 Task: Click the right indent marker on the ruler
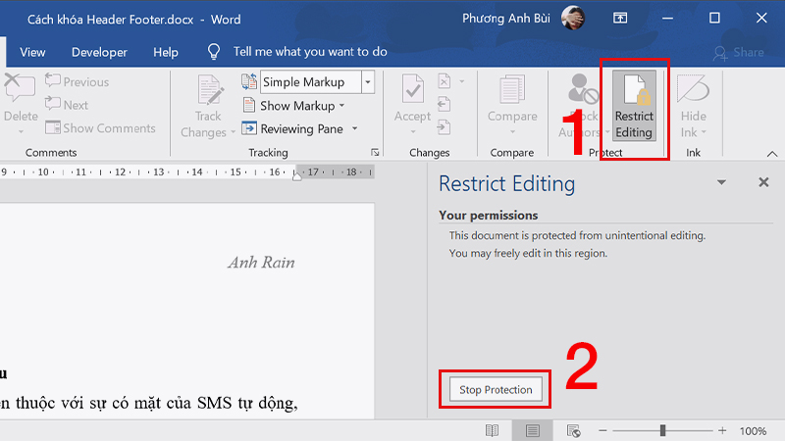[297, 175]
